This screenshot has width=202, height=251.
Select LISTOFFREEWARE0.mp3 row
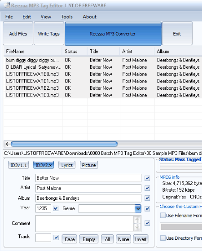pos(102,74)
